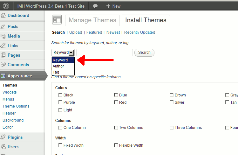Open the New menu in admin bar
The width and height of the screenshot is (238, 155).
[113, 6]
